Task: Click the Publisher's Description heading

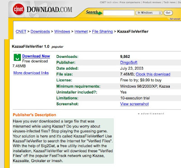Action: (x=34, y=115)
